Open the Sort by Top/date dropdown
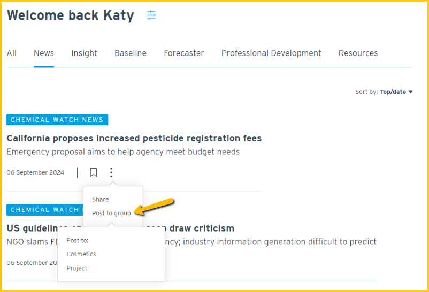The width and height of the screenshot is (429, 292). tap(384, 92)
